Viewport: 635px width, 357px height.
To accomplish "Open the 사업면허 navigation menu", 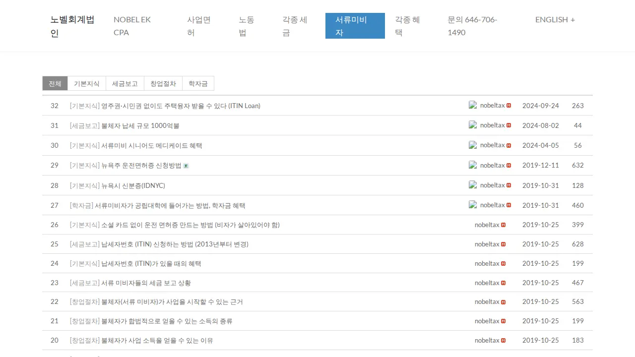I will [203, 26].
